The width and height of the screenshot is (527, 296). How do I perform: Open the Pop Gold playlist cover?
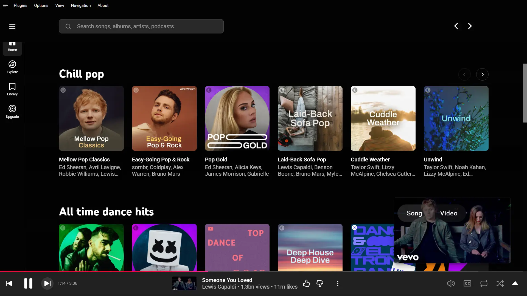coord(237,118)
